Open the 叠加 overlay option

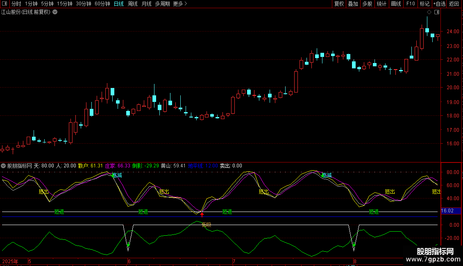pyautogui.click(x=353, y=4)
